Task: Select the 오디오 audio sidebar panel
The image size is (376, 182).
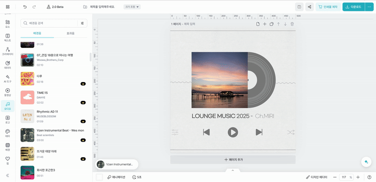Action: (8, 106)
